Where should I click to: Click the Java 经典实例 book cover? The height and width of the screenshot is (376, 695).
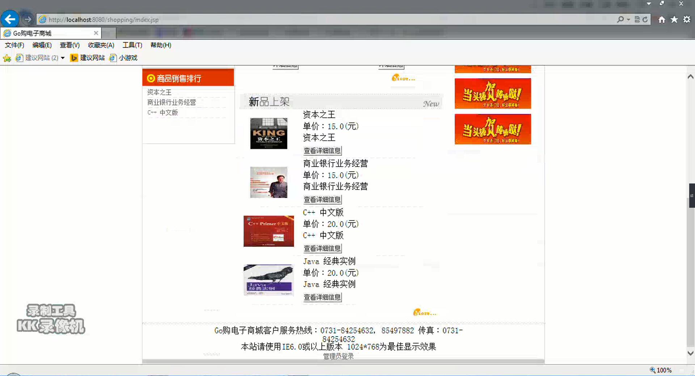tap(269, 280)
